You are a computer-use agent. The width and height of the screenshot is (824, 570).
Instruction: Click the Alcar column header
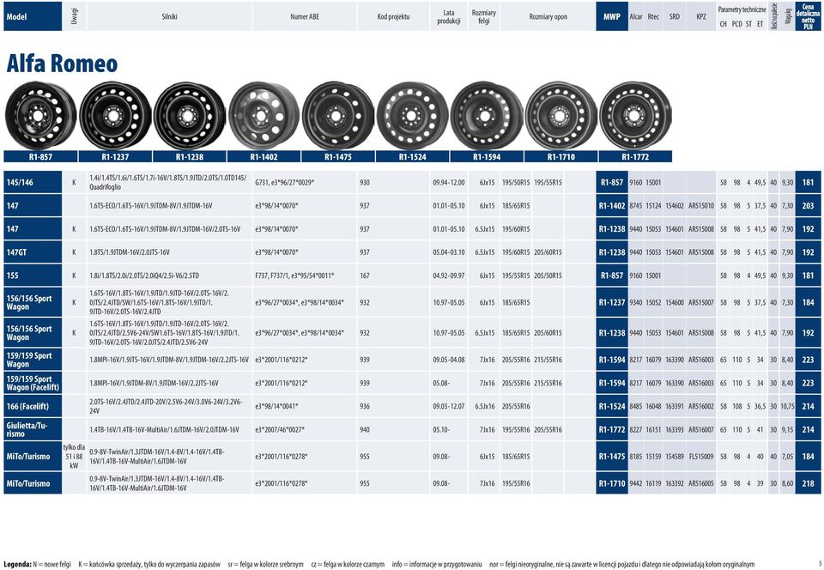pos(636,16)
